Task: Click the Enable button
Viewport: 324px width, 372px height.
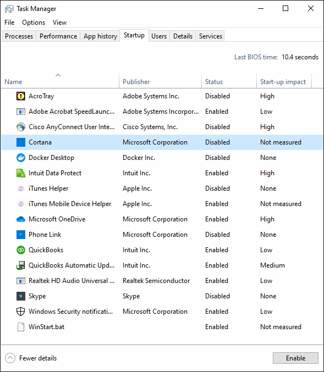Action: (295, 358)
